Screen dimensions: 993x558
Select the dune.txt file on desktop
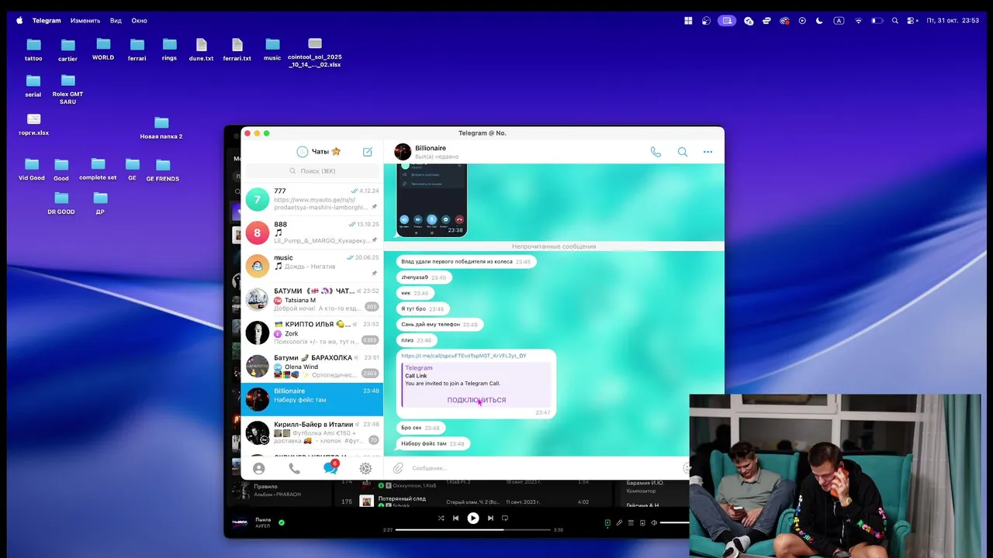(x=202, y=50)
